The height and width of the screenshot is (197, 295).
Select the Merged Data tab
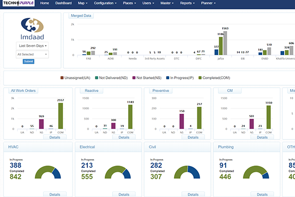click(x=81, y=16)
